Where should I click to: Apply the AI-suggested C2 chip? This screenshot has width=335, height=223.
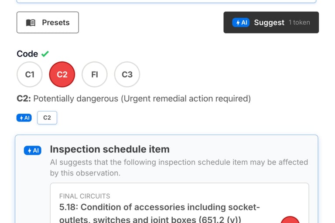coord(47,118)
